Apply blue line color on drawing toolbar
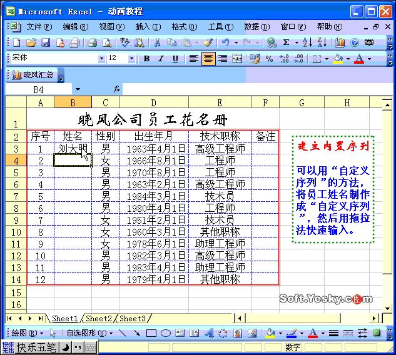 click(x=292, y=333)
